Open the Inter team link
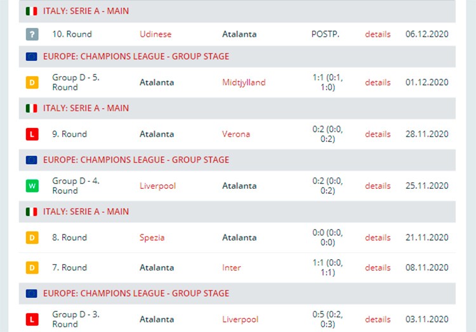476x332 pixels. click(231, 267)
